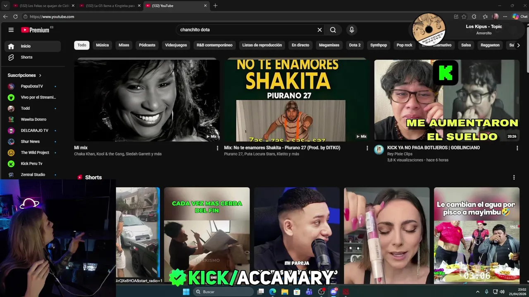Reload the page with refresh icon
Image resolution: width=529 pixels, height=297 pixels.
tap(15, 16)
